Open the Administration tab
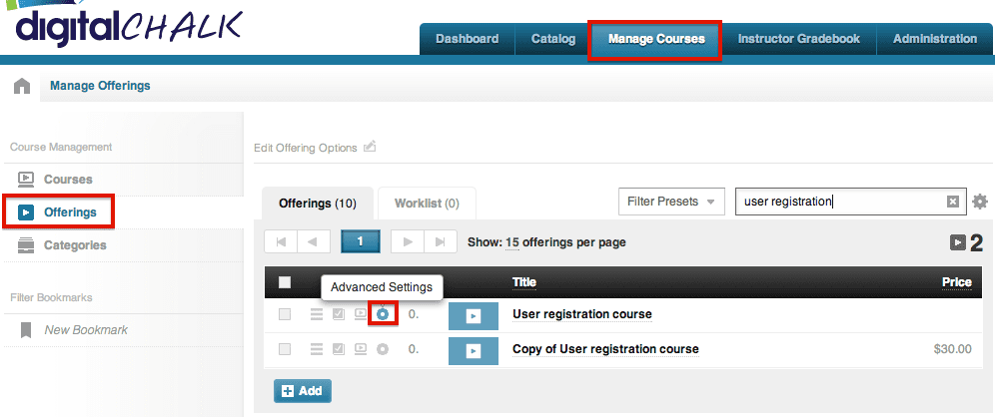The height and width of the screenshot is (417, 995). pyautogui.click(x=935, y=39)
